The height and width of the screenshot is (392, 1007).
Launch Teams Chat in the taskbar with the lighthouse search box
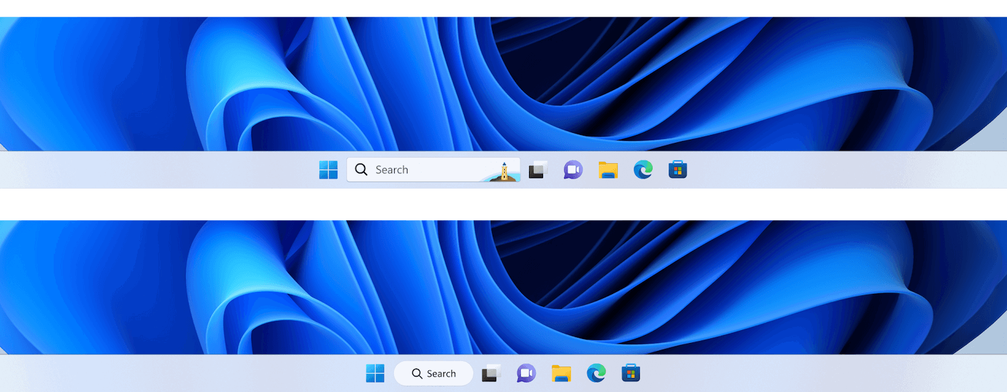(x=573, y=170)
